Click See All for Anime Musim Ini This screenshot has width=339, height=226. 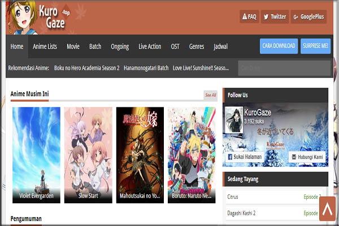coord(210,95)
